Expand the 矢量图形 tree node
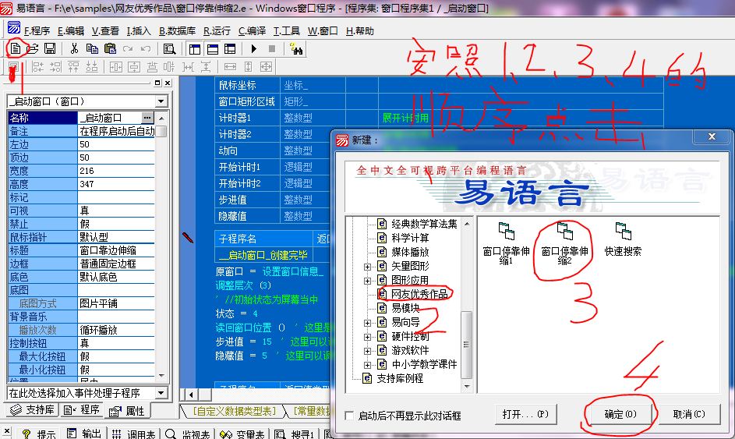735x439 pixels. coord(367,266)
